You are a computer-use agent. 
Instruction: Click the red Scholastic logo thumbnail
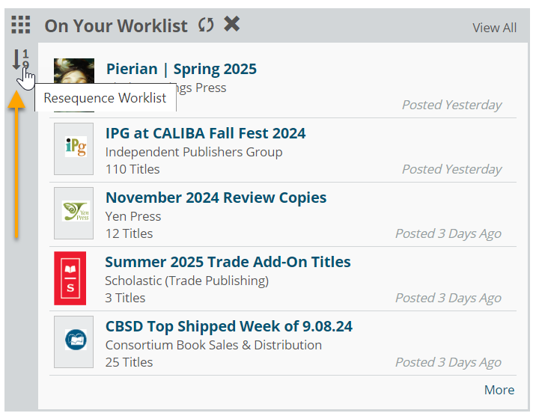[x=70, y=278]
